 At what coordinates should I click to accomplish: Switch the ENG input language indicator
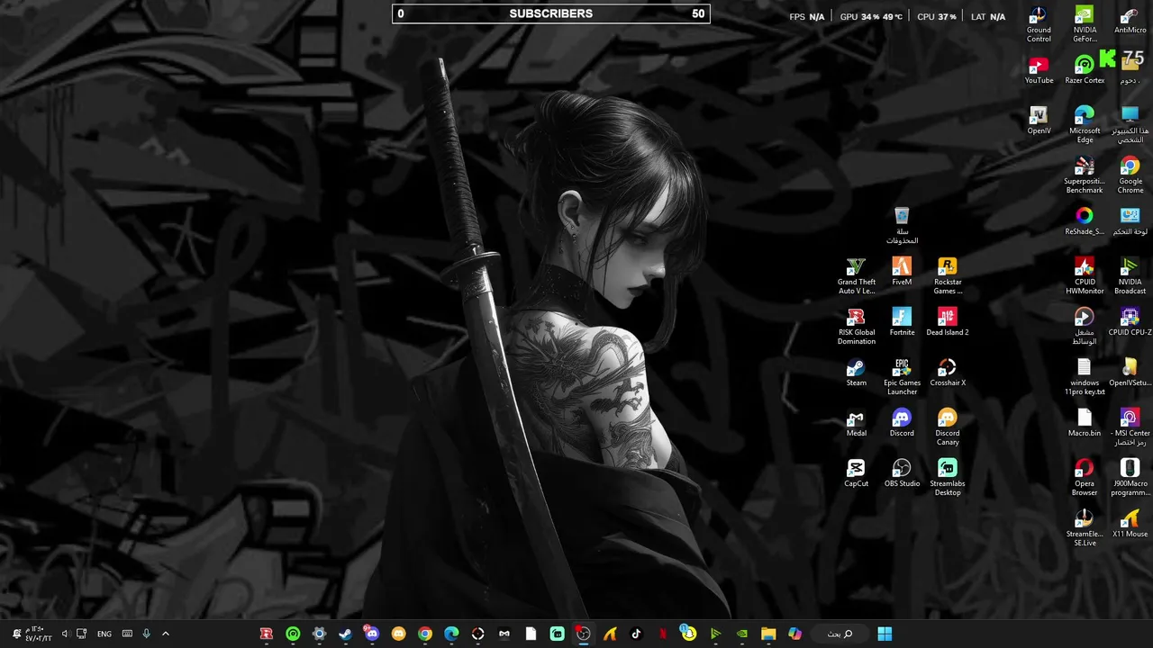click(x=104, y=634)
